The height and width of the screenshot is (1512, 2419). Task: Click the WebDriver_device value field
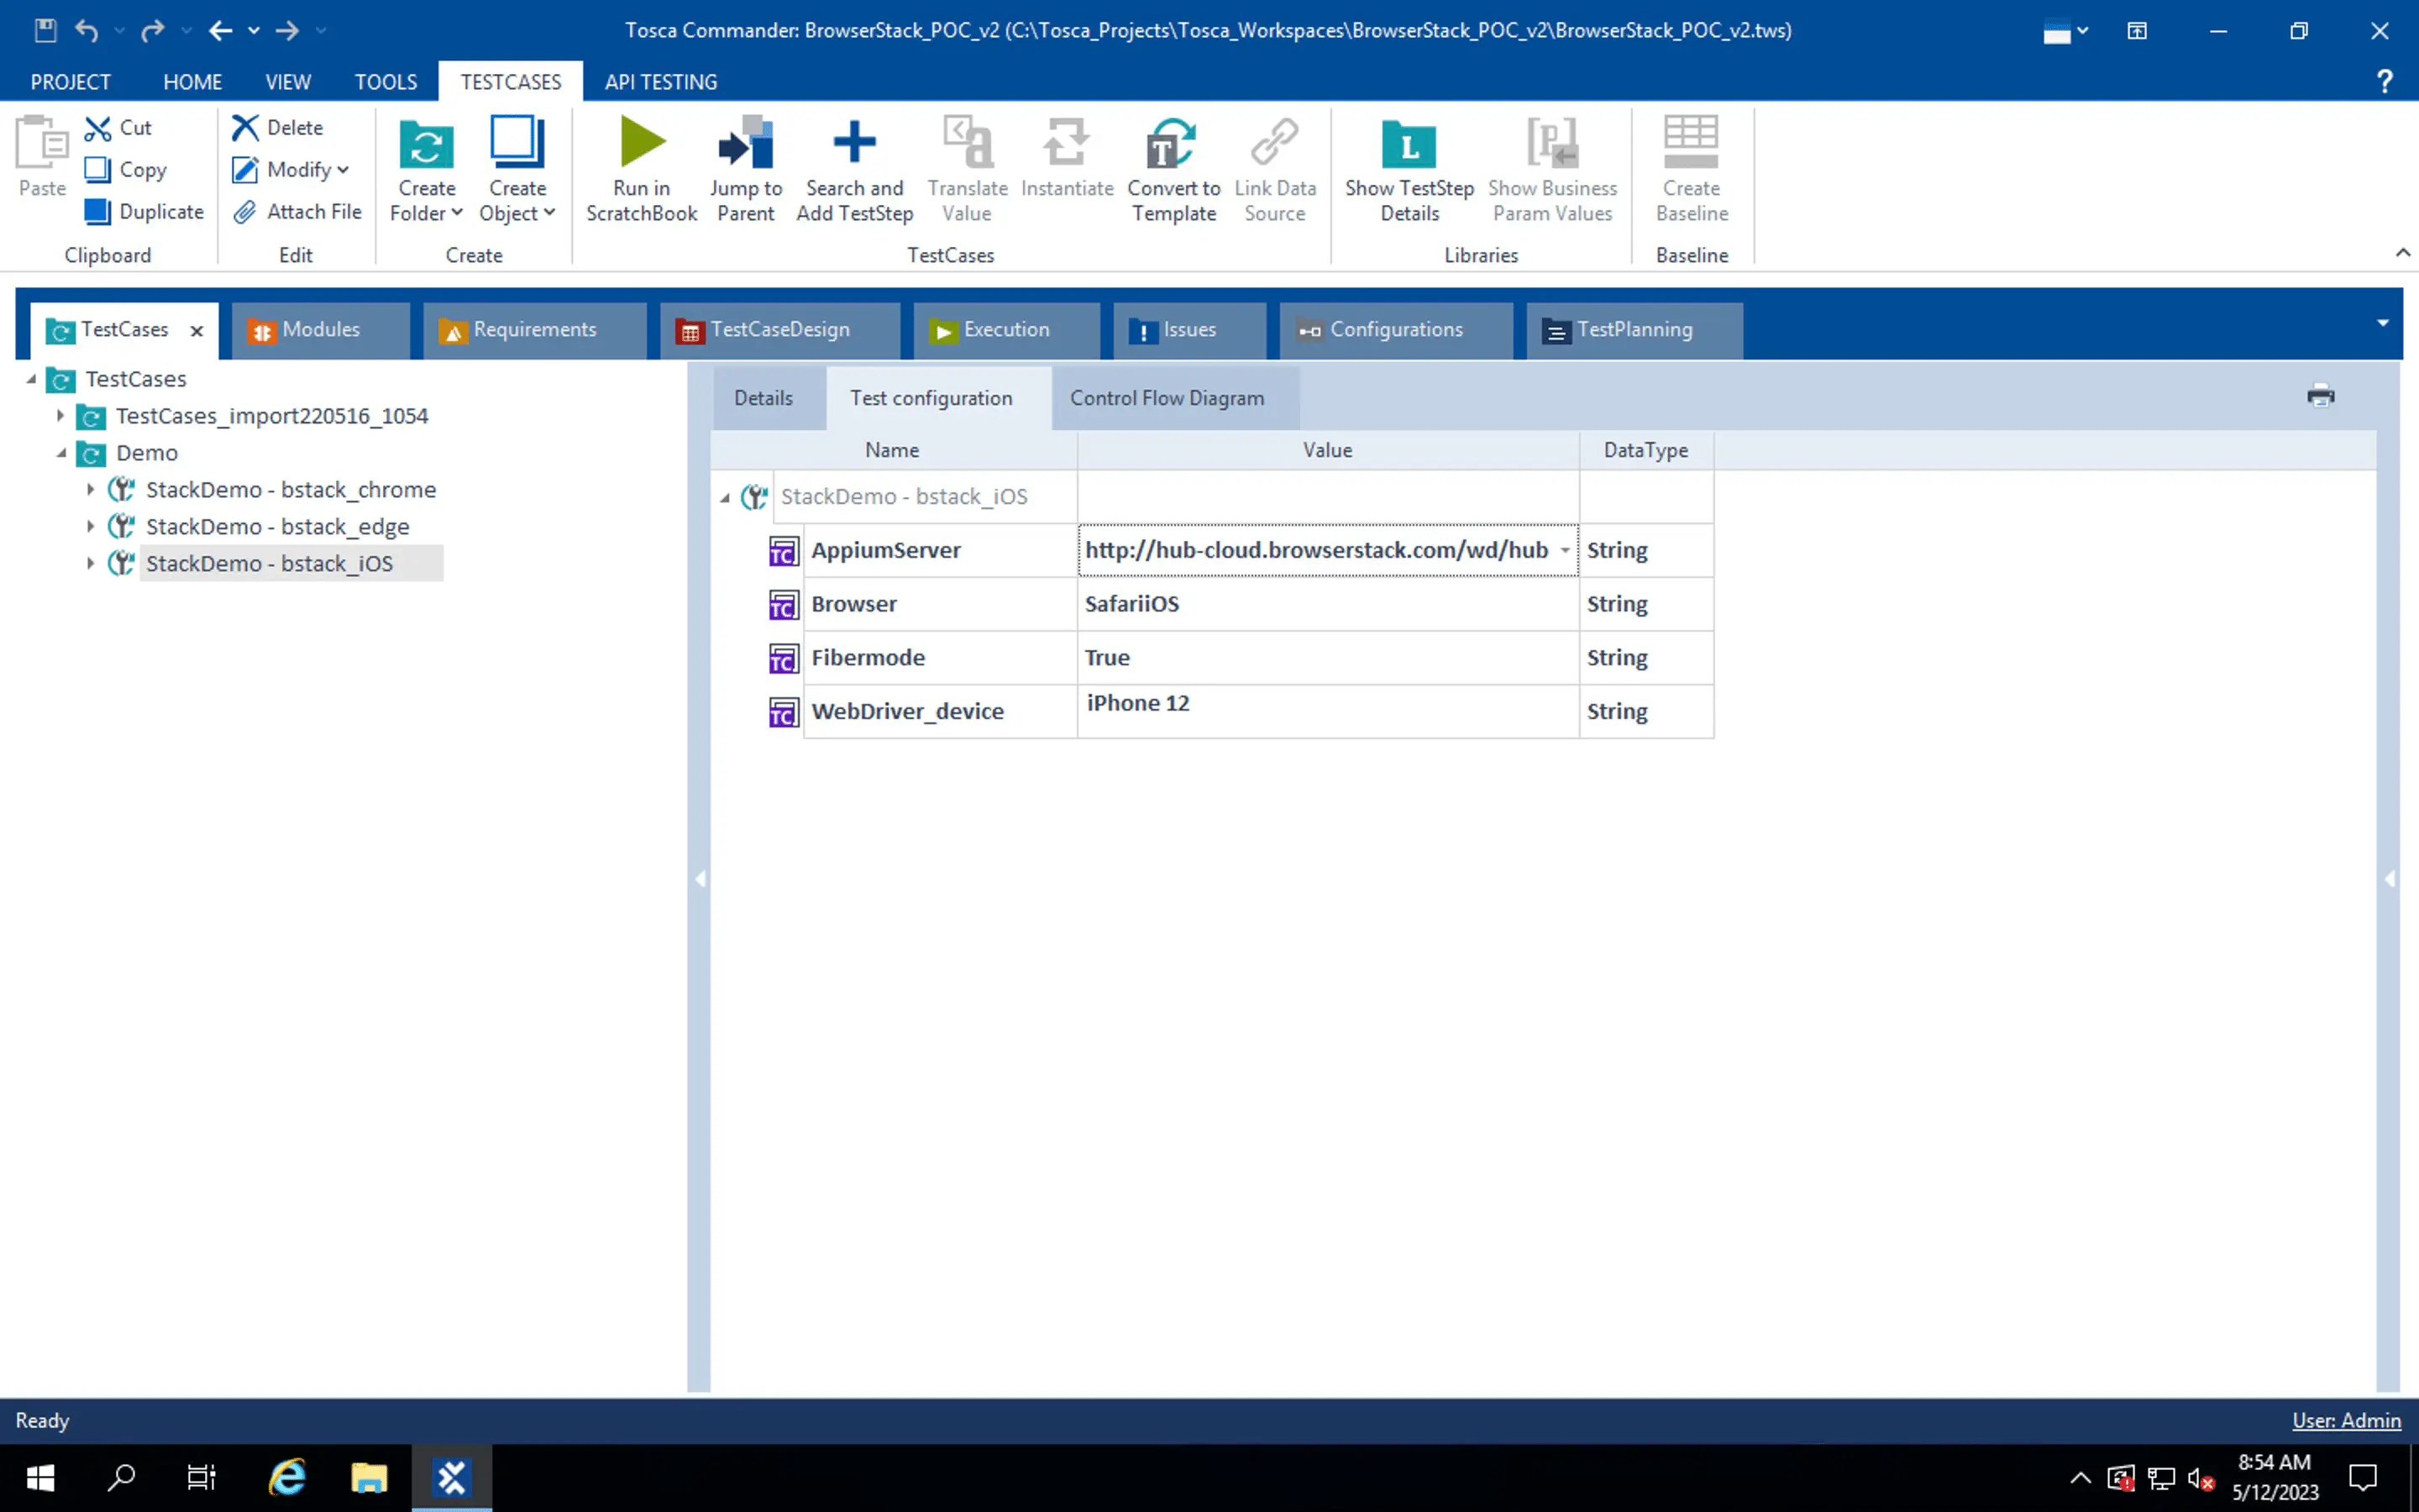tap(1325, 711)
